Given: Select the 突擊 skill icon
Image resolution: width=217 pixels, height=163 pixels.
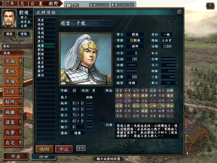Looking at the screenshot, I should tap(119, 96).
